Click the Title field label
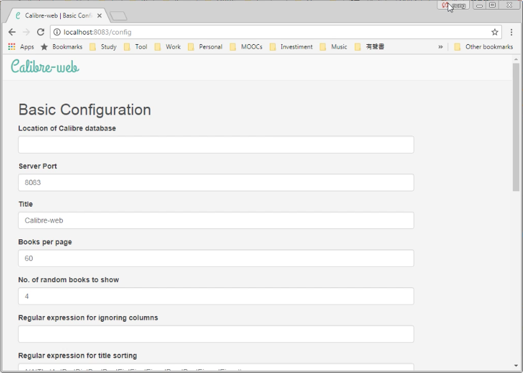This screenshot has height=373, width=523. [26, 204]
